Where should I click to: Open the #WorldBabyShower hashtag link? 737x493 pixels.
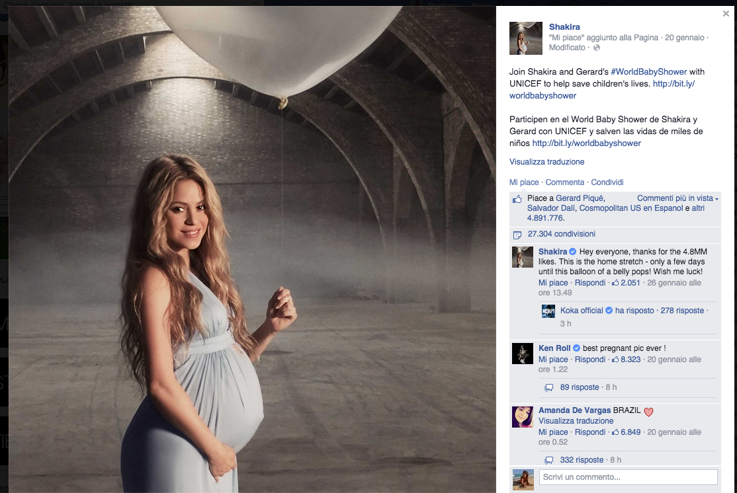point(648,71)
